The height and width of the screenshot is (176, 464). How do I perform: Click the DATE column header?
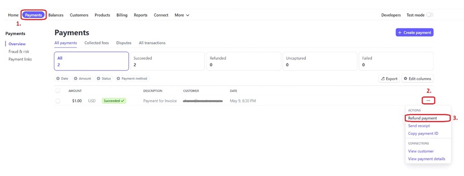[x=233, y=91]
